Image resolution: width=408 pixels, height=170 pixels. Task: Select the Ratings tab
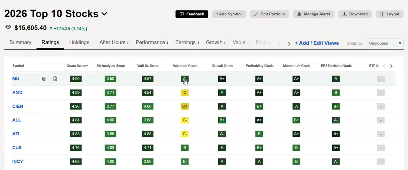50,42
